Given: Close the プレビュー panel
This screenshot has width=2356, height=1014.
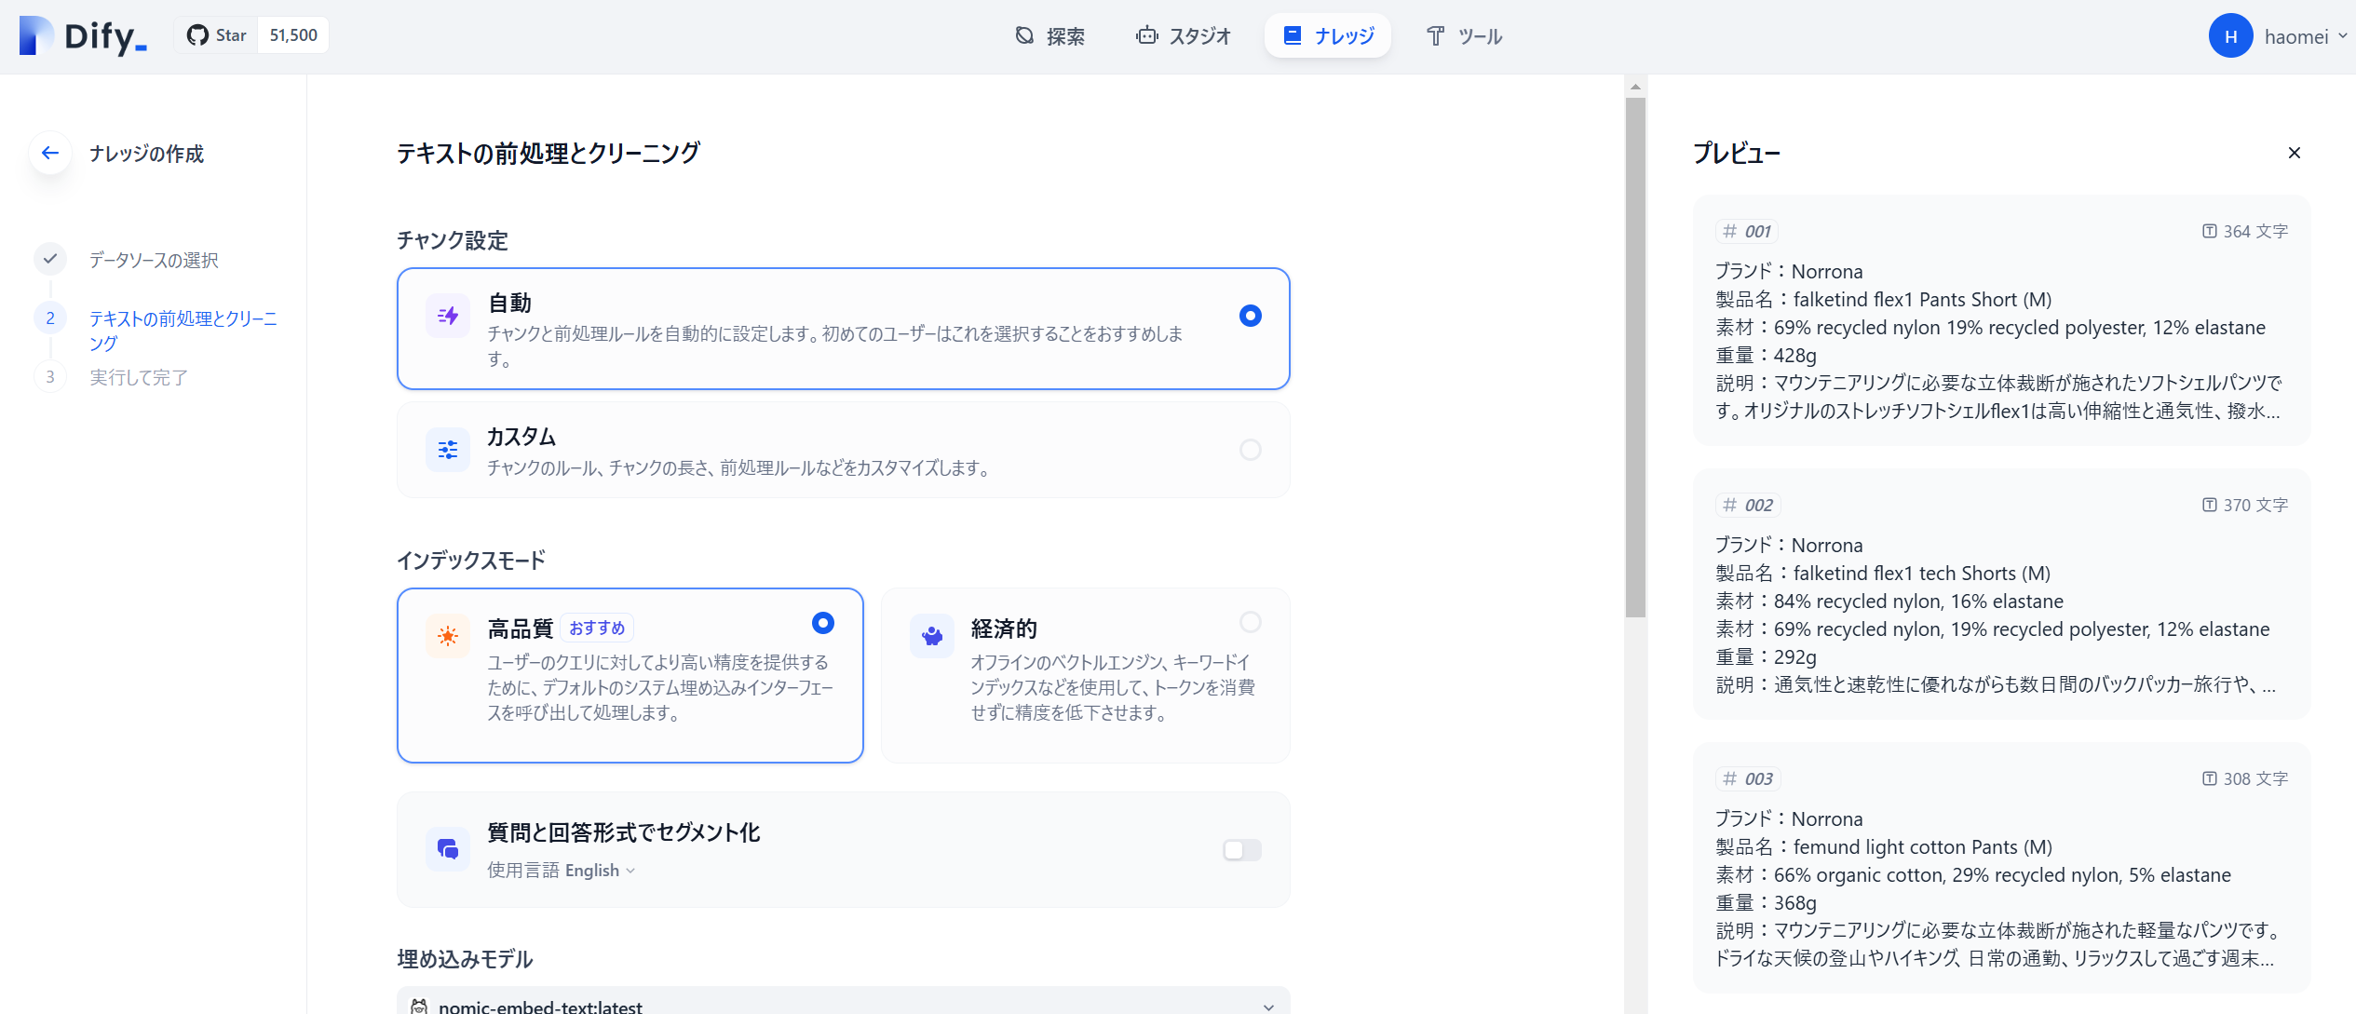Looking at the screenshot, I should [2294, 153].
